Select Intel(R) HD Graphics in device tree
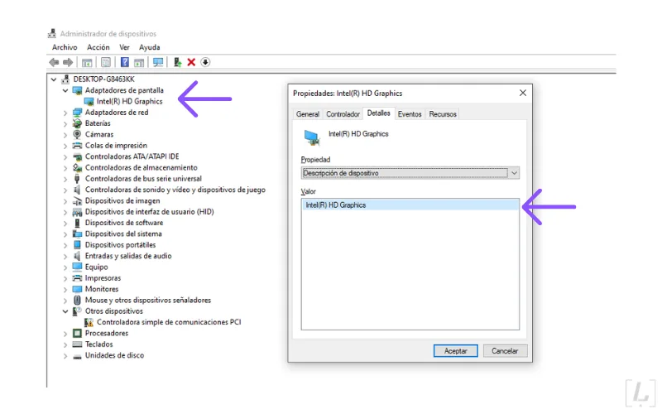Screen dimensions: 662x414 coord(129,101)
